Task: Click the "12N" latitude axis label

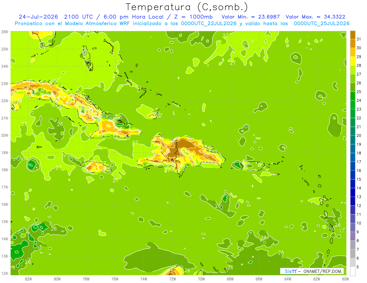Action: pos(5,273)
